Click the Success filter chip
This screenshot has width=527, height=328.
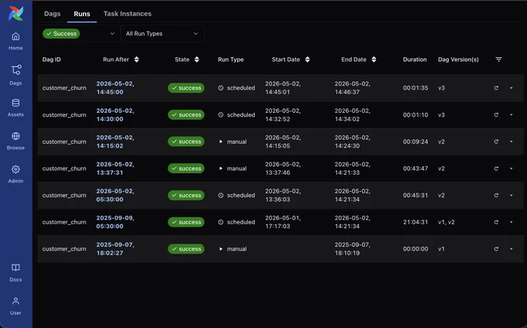pyautogui.click(x=61, y=33)
